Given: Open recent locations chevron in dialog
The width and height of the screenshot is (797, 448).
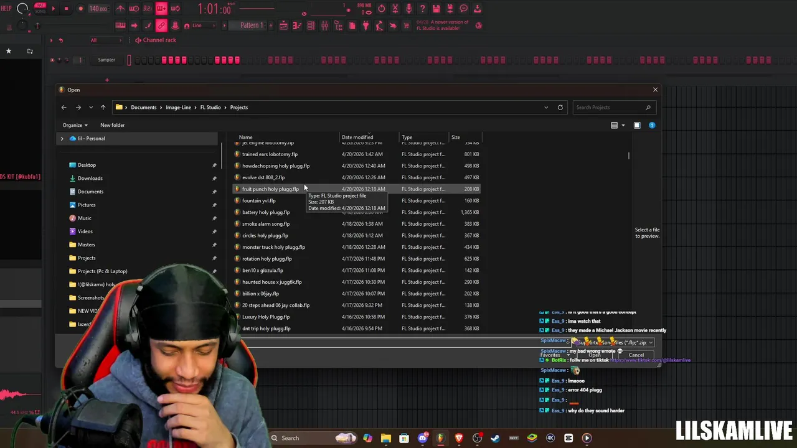Looking at the screenshot, I should click(x=91, y=107).
